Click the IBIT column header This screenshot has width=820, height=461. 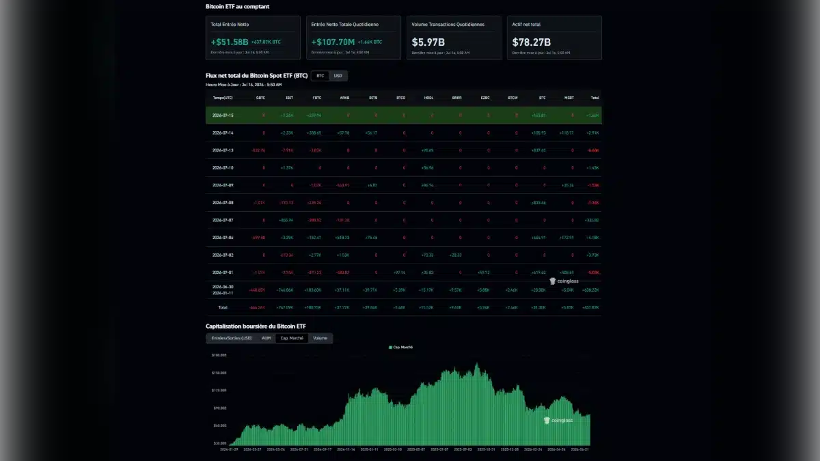pyautogui.click(x=289, y=98)
